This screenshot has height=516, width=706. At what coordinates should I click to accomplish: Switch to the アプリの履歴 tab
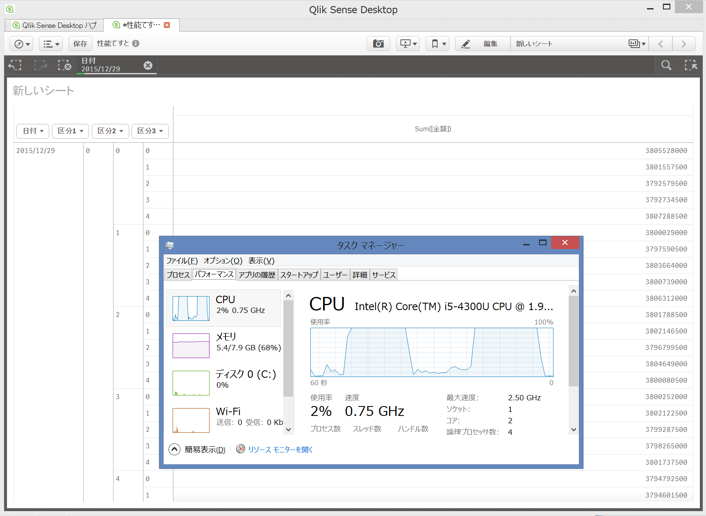coord(257,275)
